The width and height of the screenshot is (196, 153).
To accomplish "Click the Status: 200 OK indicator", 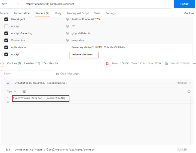I will coord(120,63).
